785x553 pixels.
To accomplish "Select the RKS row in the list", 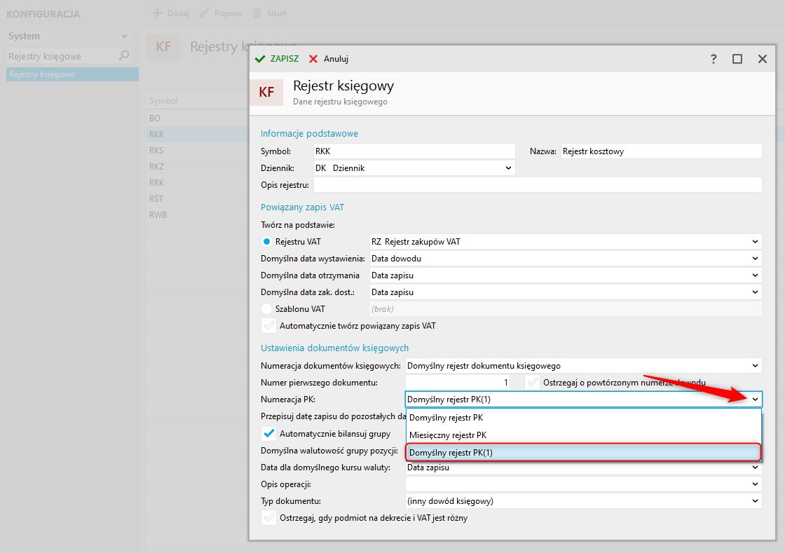I will pos(198,150).
